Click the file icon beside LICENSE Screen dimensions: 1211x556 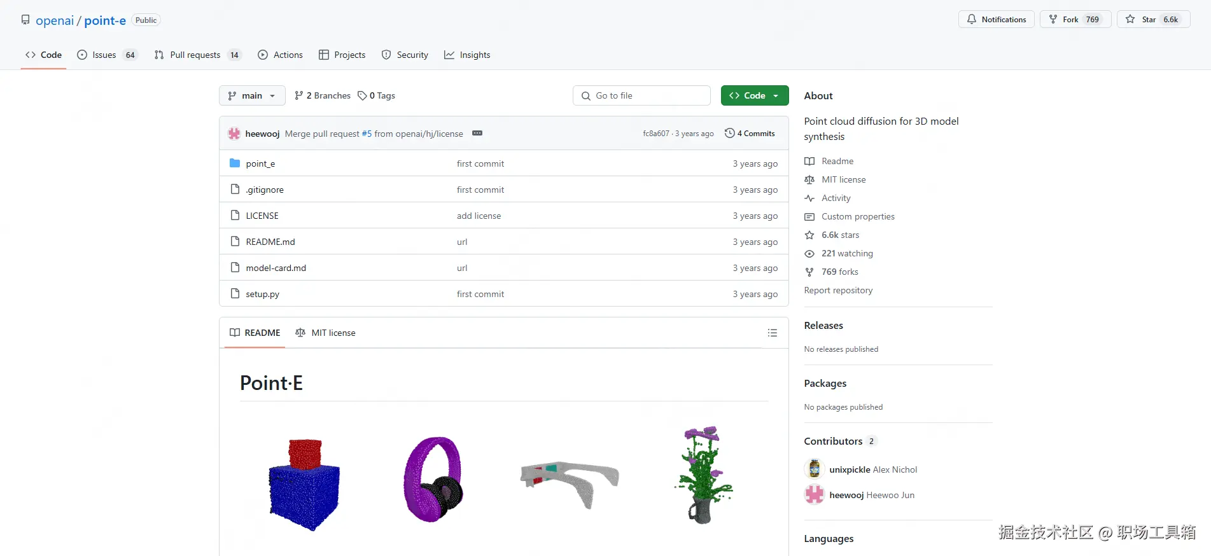coord(235,215)
